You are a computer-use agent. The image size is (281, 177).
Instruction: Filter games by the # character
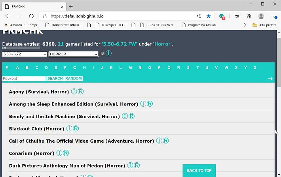(7, 68)
